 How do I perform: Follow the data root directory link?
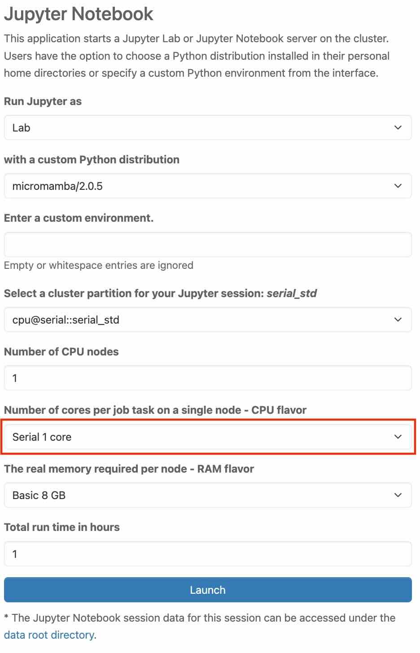[49, 635]
